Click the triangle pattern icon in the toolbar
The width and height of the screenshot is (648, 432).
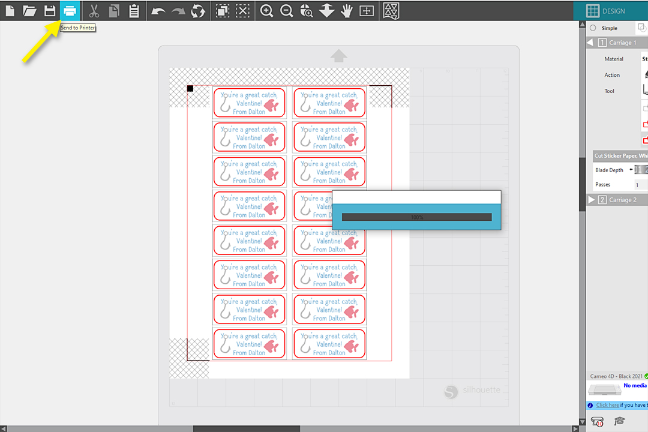[391, 11]
